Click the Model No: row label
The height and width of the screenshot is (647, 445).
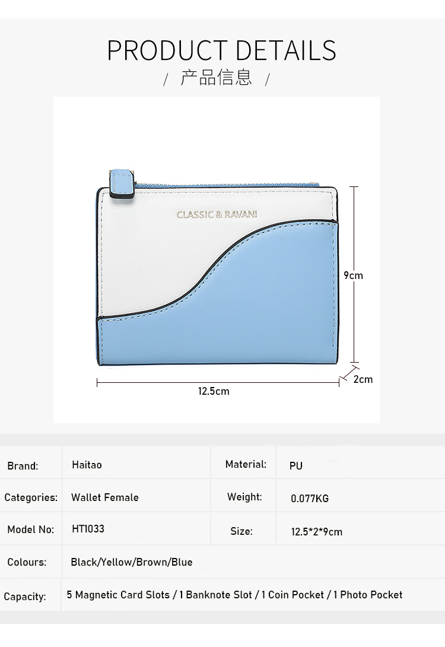(x=30, y=529)
